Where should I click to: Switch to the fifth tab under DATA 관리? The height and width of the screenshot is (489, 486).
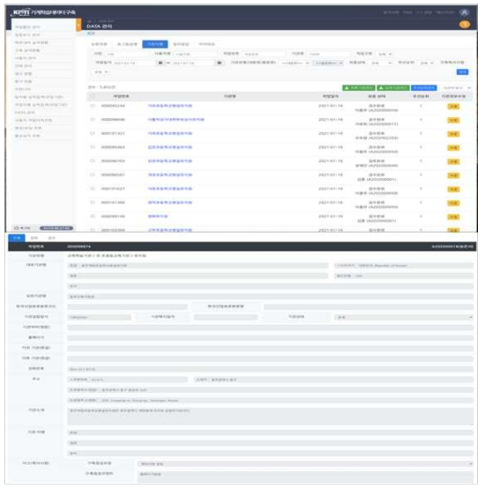pos(206,44)
